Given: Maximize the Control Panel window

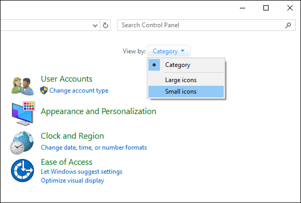Looking at the screenshot, I should coord(266,8).
